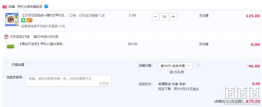Image resolution: width=262 pixels, height=107 pixels.
Task: Click the 店铺优惠 label
Action: pos(146,66)
